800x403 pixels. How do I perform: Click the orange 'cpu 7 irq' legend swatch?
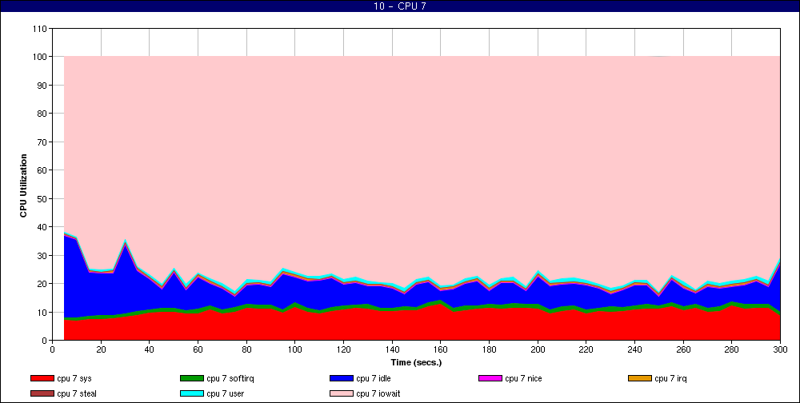point(640,378)
